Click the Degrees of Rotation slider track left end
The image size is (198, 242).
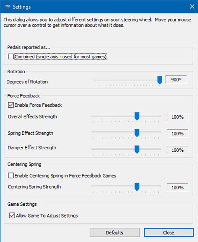[x=94, y=80]
